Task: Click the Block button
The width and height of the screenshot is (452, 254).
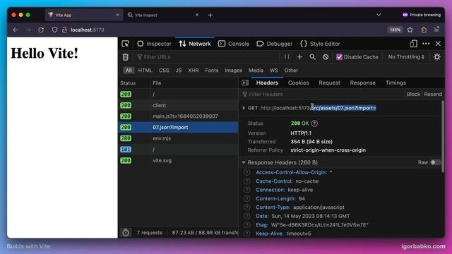Action: pyautogui.click(x=413, y=94)
